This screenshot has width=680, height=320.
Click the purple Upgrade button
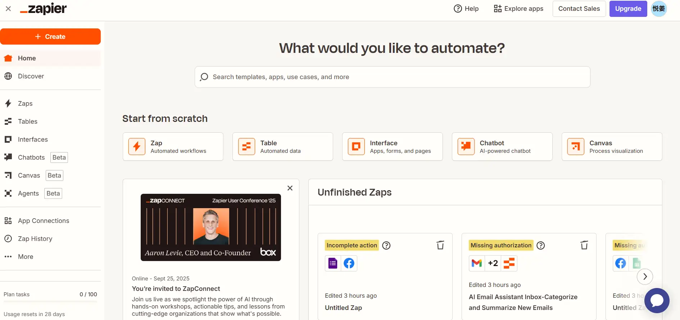pos(628,9)
